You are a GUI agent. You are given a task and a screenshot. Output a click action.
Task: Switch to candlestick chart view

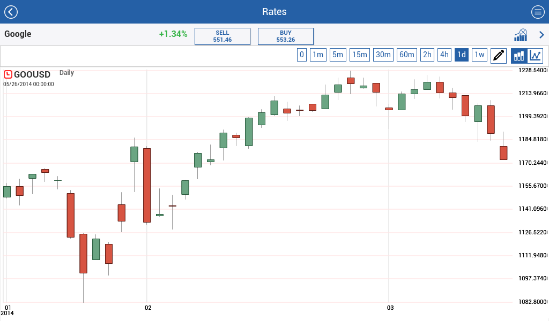click(x=519, y=55)
